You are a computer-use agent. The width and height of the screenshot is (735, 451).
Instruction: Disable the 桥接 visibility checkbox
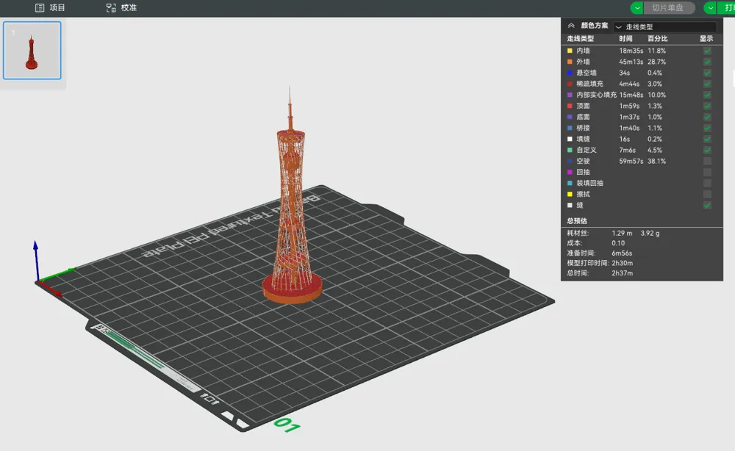point(707,128)
